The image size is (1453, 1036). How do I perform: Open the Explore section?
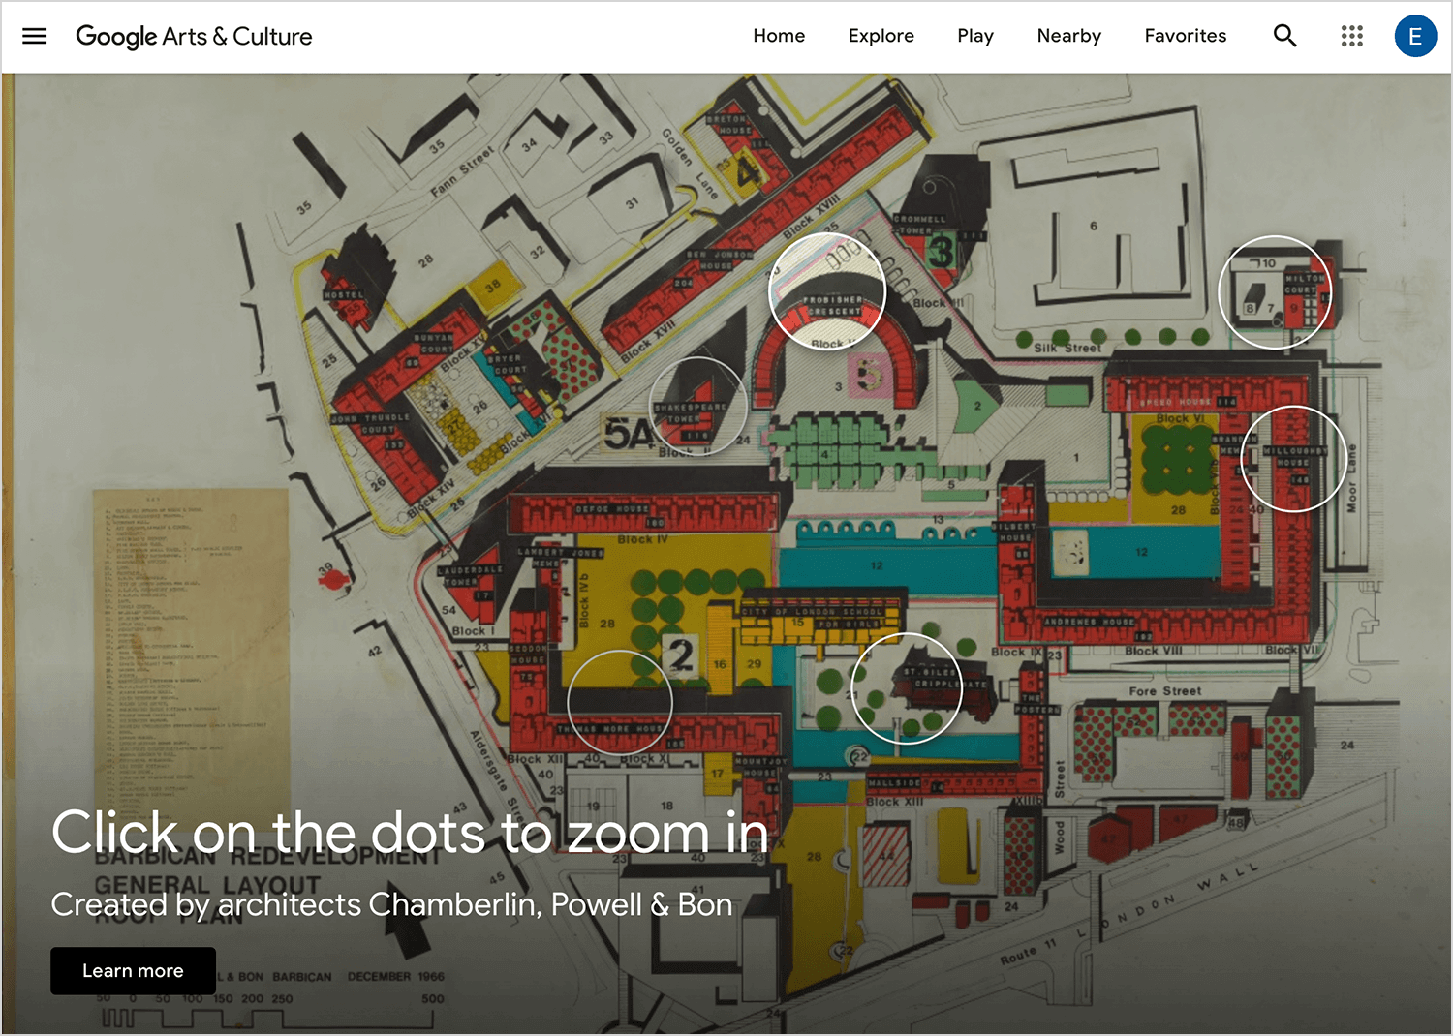881,36
